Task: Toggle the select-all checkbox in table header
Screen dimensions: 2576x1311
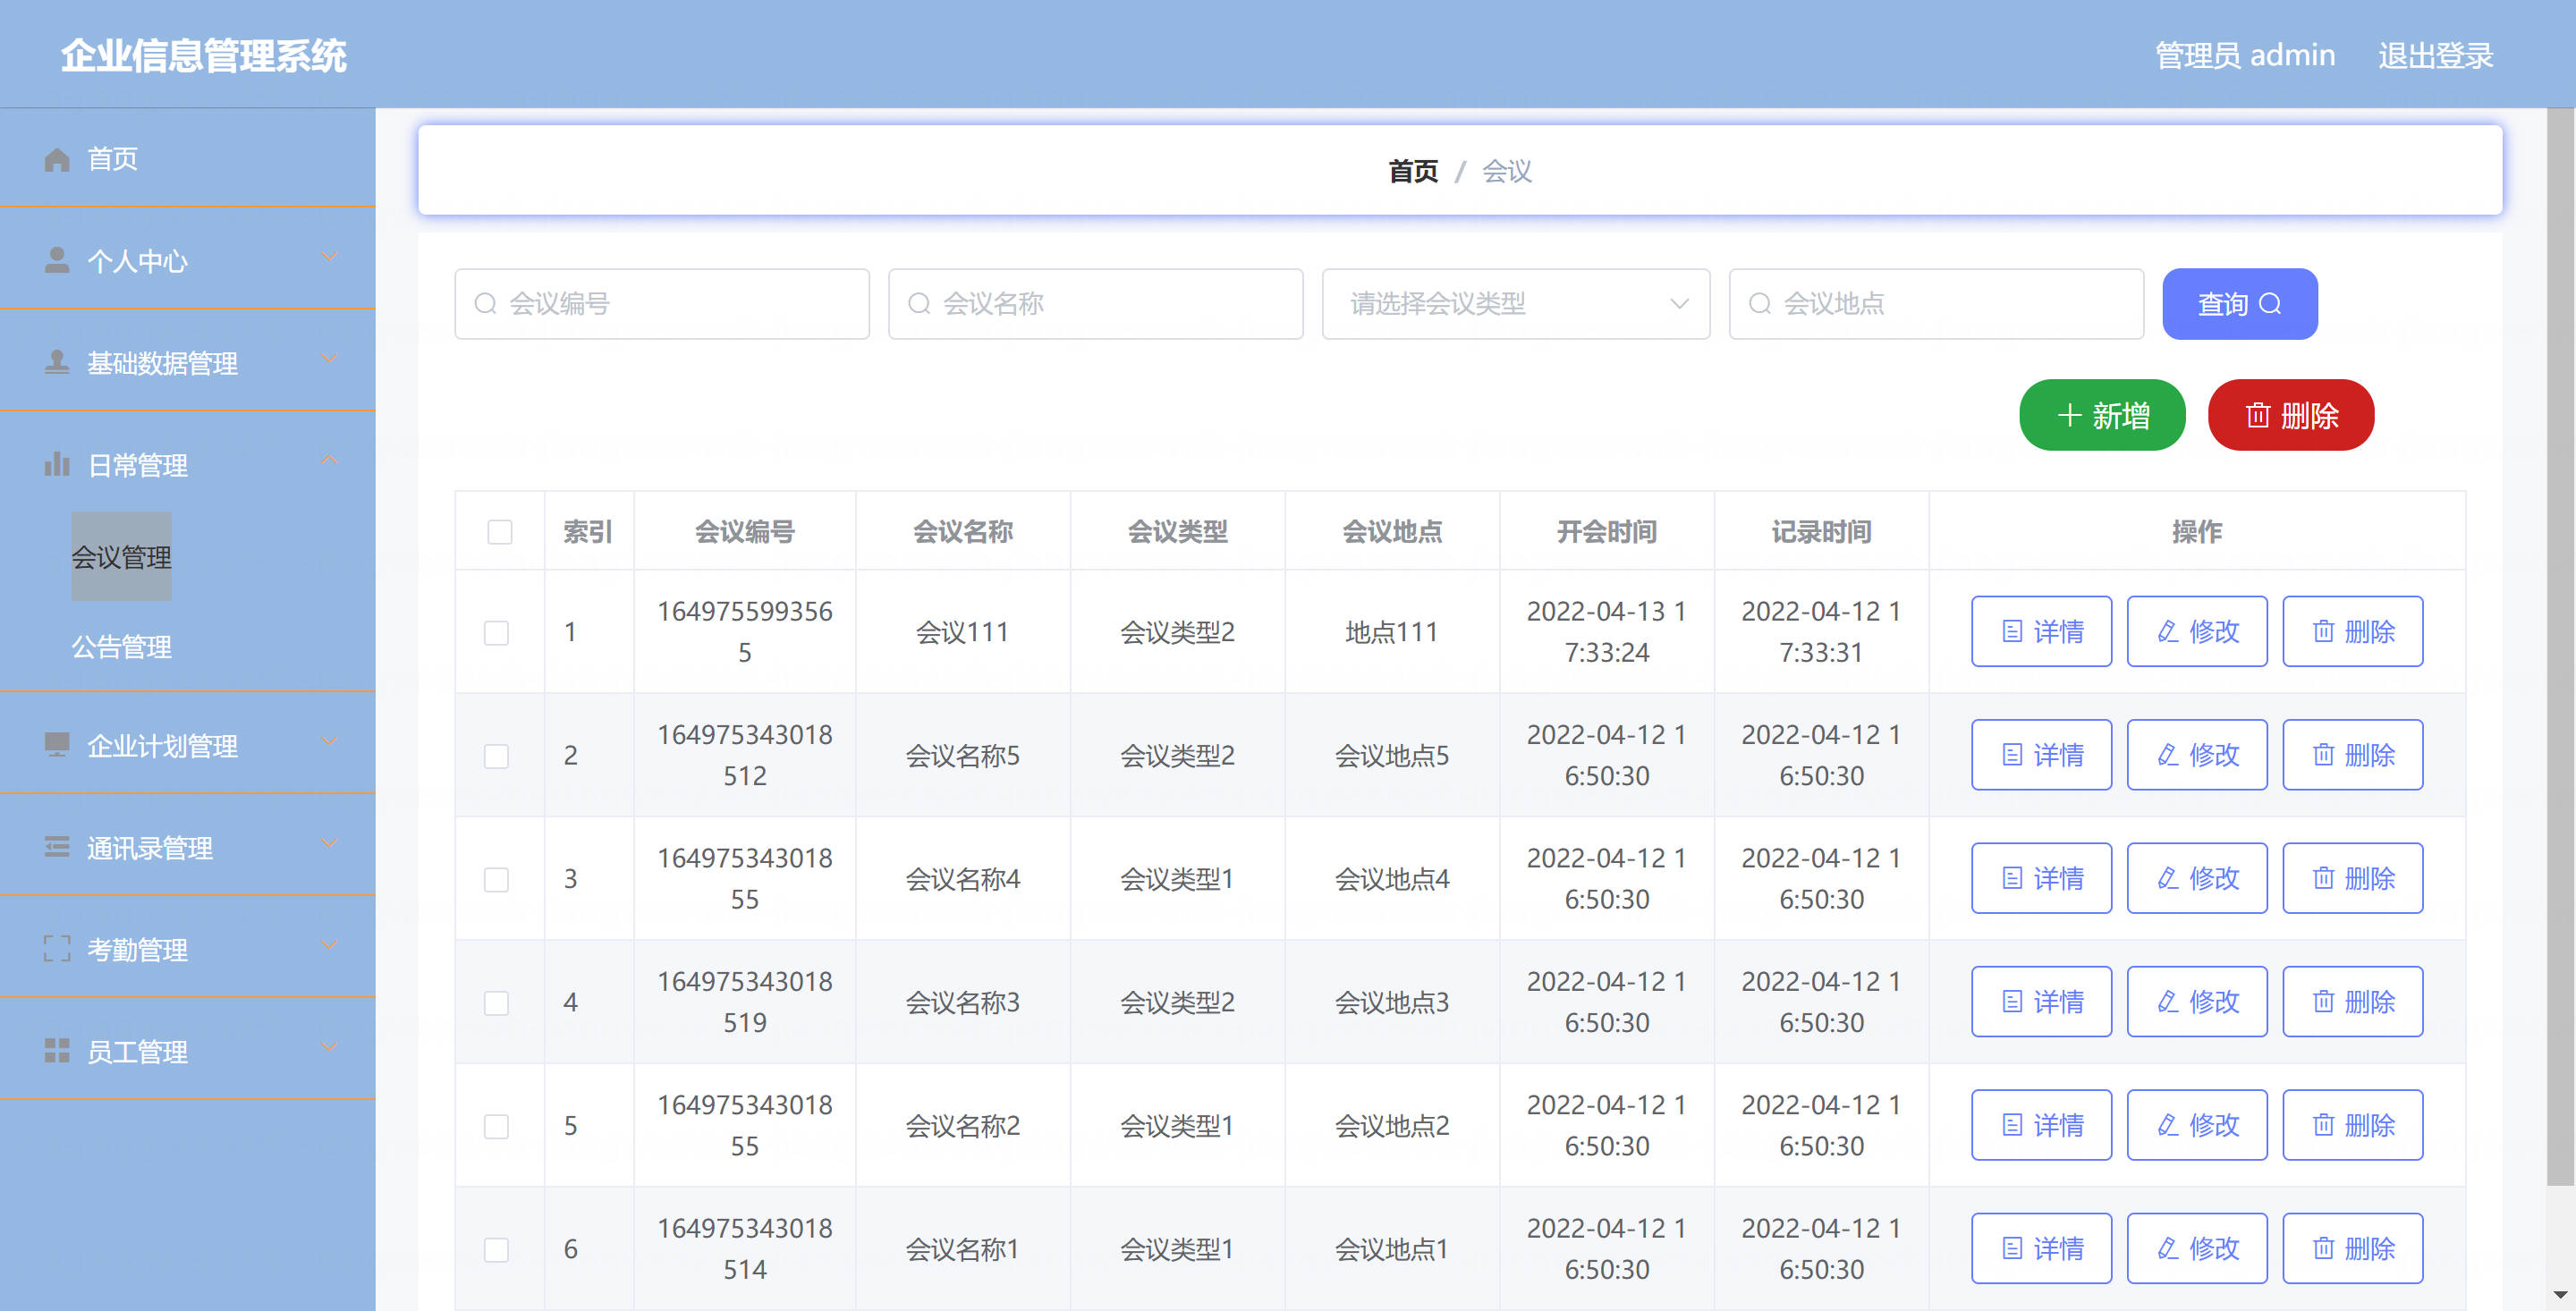Action: [500, 532]
